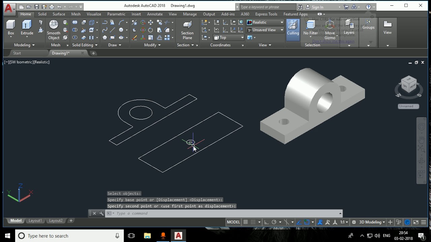Switch to the Solid ribbon tab
The width and height of the screenshot is (431, 242).
coord(42,14)
